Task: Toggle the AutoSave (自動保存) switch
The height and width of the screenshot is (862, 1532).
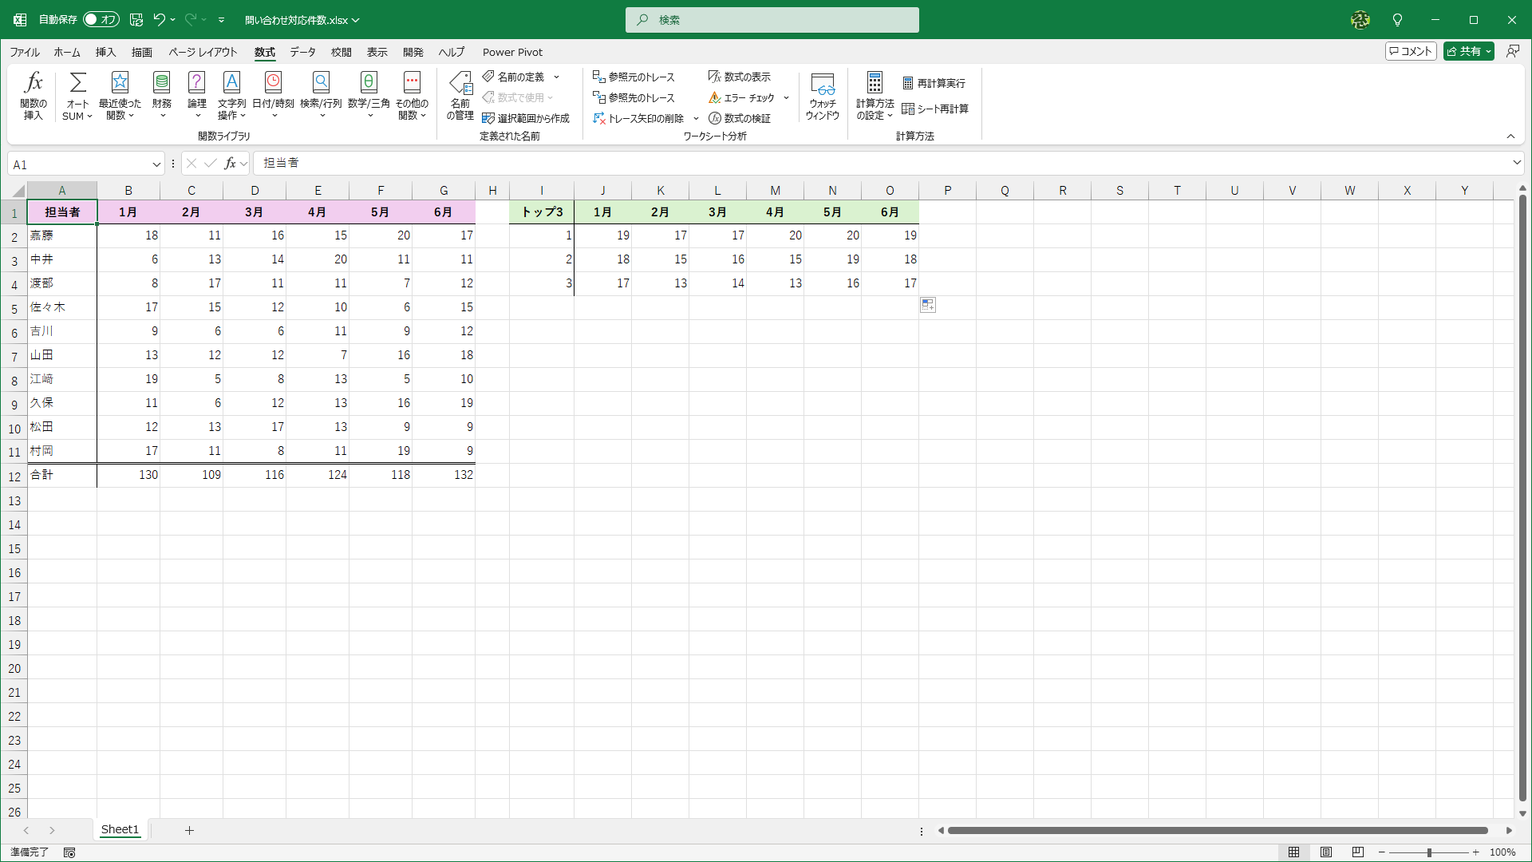Action: 101,19
